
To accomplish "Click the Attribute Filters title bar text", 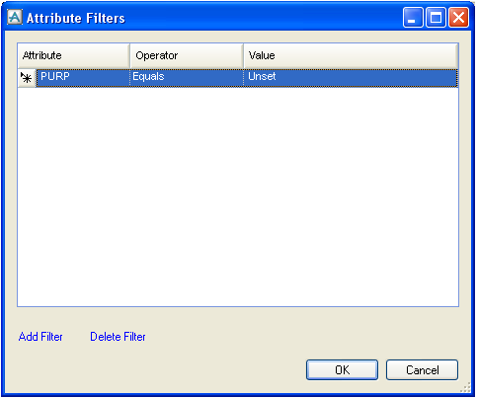I will click(76, 18).
